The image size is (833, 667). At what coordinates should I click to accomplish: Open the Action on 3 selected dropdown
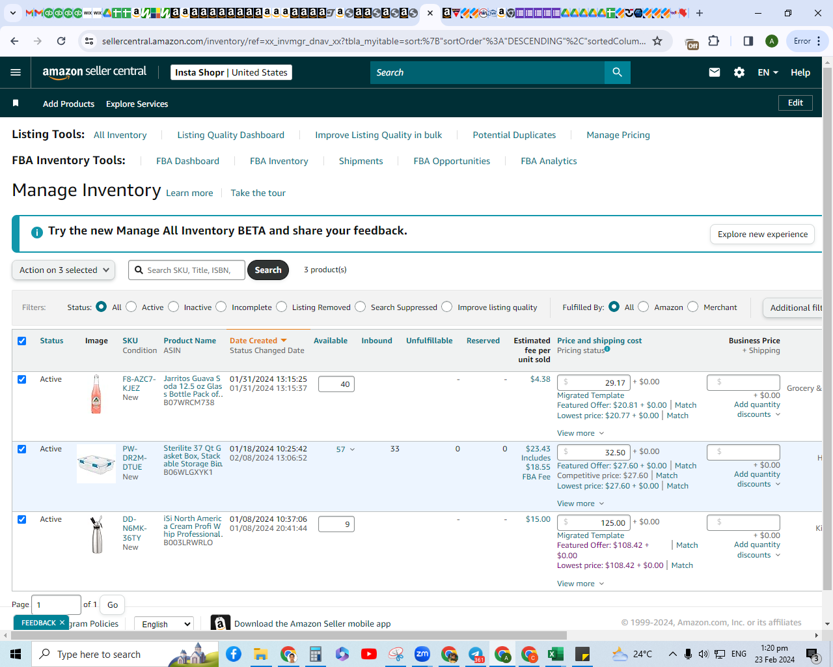coord(64,270)
